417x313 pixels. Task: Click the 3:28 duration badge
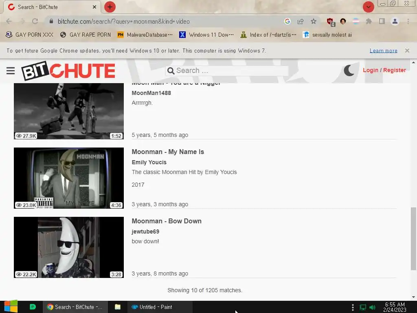click(116, 274)
